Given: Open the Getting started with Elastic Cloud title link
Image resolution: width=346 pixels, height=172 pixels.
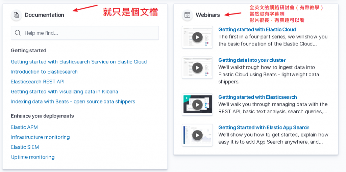Looking at the screenshot, I should (x=257, y=30).
